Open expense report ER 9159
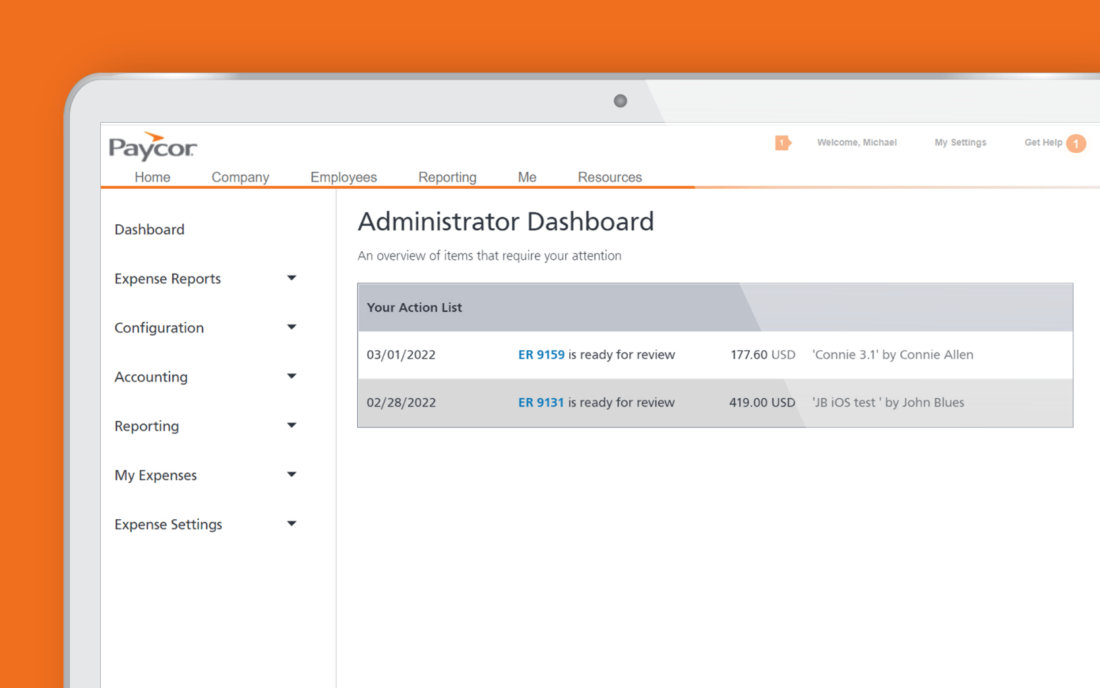This screenshot has width=1100, height=688. click(541, 355)
